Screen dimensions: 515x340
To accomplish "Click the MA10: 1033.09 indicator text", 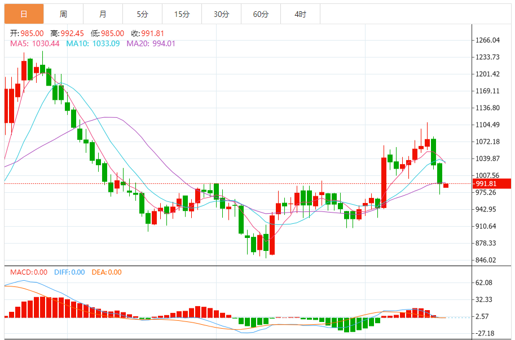I will click(x=93, y=43).
